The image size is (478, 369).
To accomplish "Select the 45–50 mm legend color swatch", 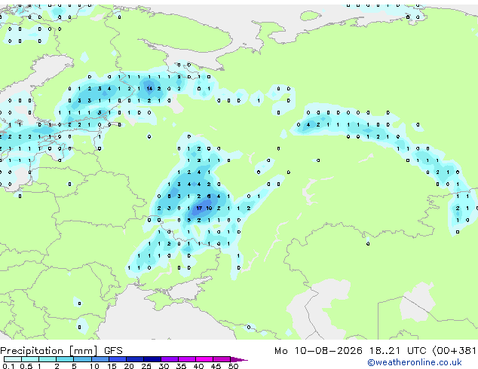I will coord(222,359).
